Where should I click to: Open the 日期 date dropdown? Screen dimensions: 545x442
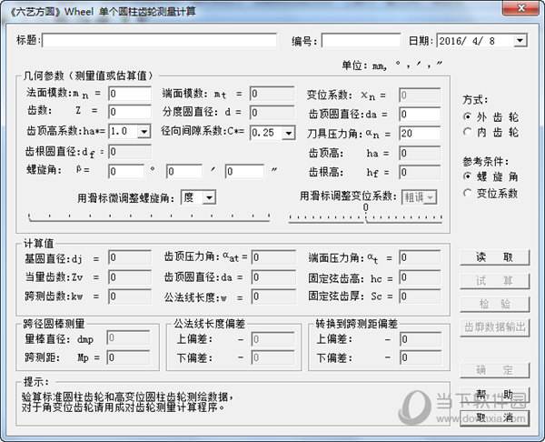[x=520, y=41]
